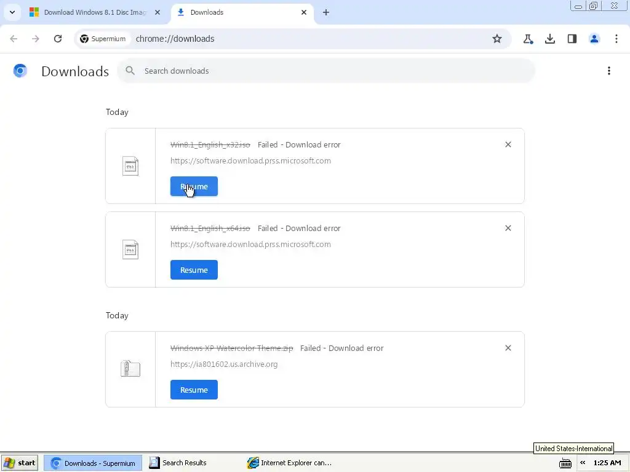The height and width of the screenshot is (472, 630).
Task: Go forward to next page
Action: pyautogui.click(x=36, y=39)
